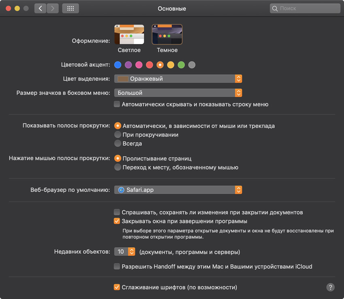This screenshot has width=344, height=299.
Task: Open the Цвет выделения dropdown showing Оранжевый
Action: point(178,79)
